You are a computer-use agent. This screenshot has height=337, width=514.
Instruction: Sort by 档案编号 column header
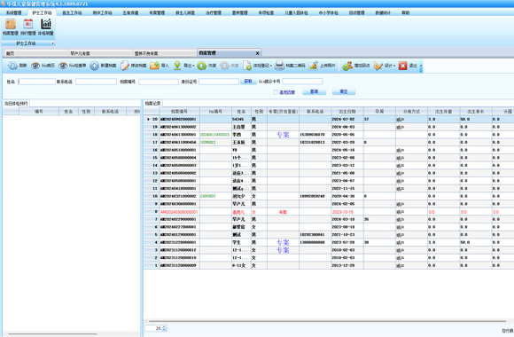(179, 112)
